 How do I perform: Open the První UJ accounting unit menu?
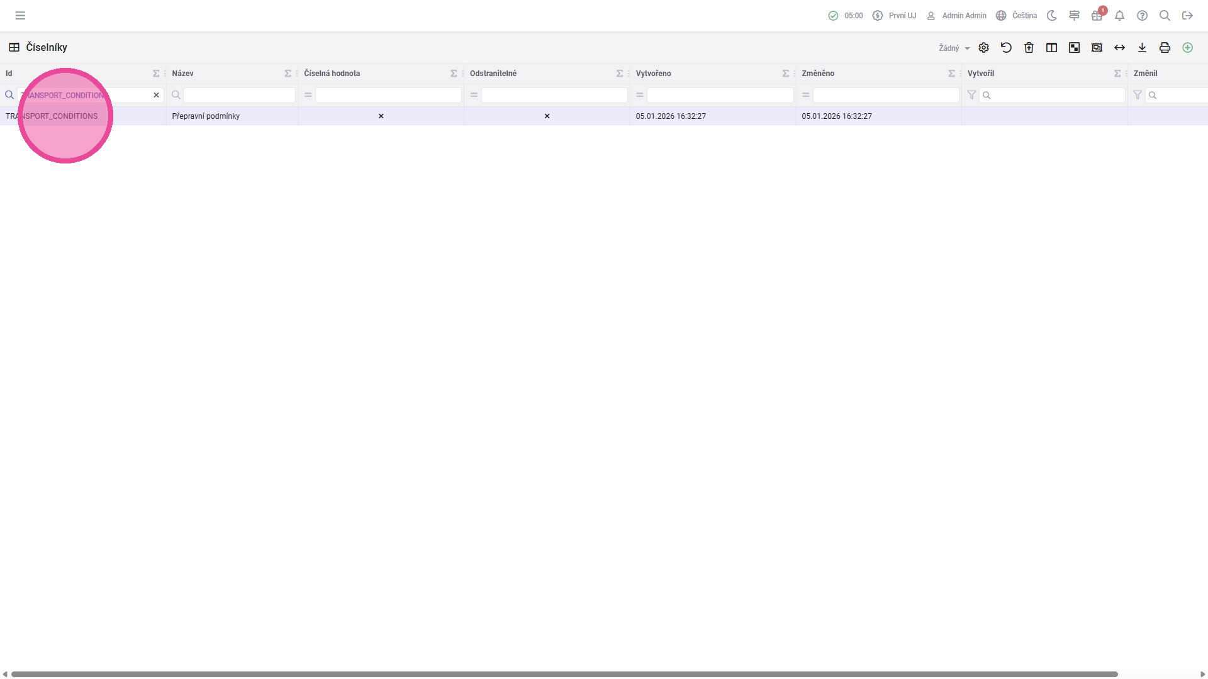[x=894, y=16]
